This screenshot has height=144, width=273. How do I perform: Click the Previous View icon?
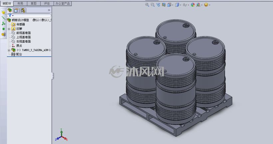(158, 5)
